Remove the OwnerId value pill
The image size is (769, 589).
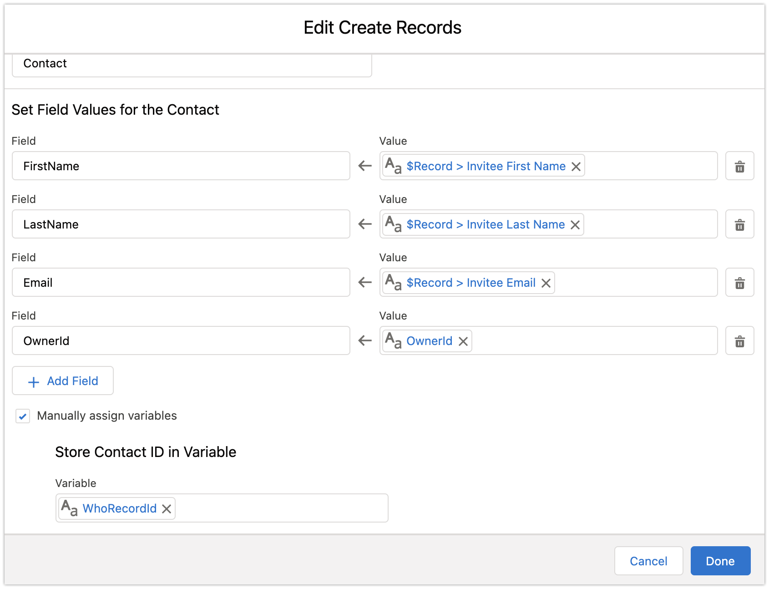coord(463,341)
